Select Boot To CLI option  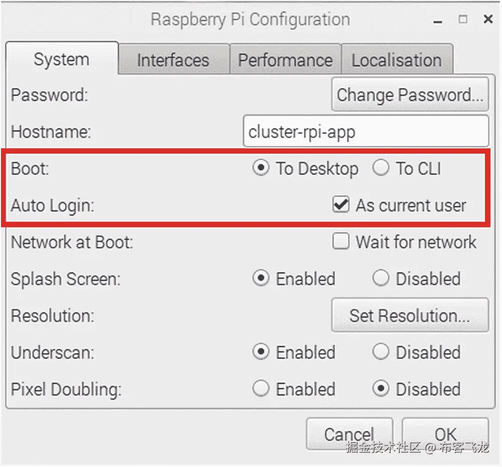tap(381, 169)
